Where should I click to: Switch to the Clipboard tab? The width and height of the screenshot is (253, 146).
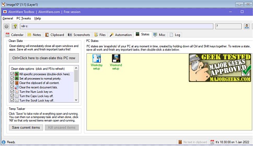(54, 35)
